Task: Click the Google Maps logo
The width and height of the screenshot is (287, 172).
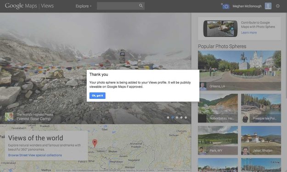Action: (21, 6)
